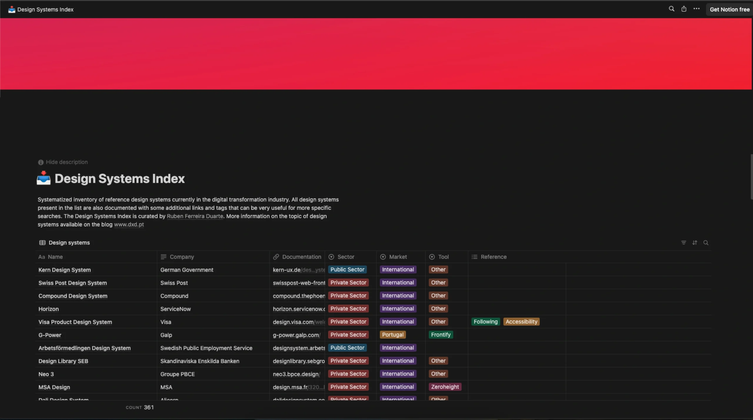
Task: Click Accessibility reference tag
Action: [521, 322]
